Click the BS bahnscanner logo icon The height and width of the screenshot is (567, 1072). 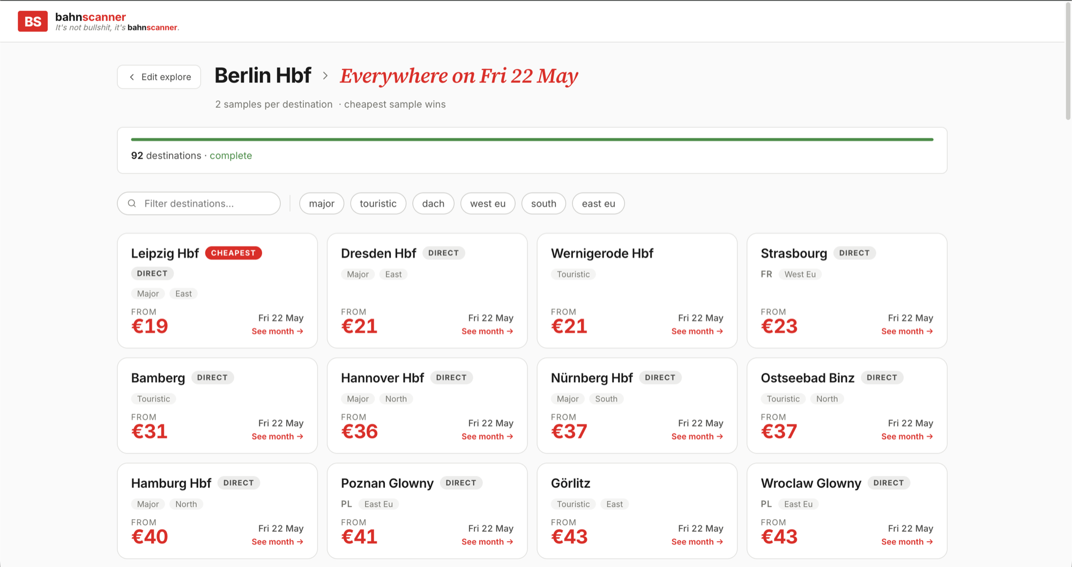[x=33, y=21]
